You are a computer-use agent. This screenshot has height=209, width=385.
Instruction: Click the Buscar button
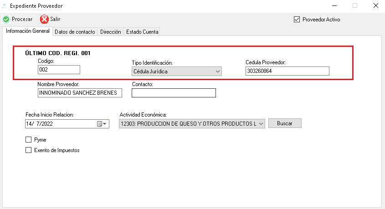(285, 123)
